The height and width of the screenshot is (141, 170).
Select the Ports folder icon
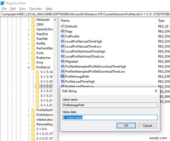point(33,53)
